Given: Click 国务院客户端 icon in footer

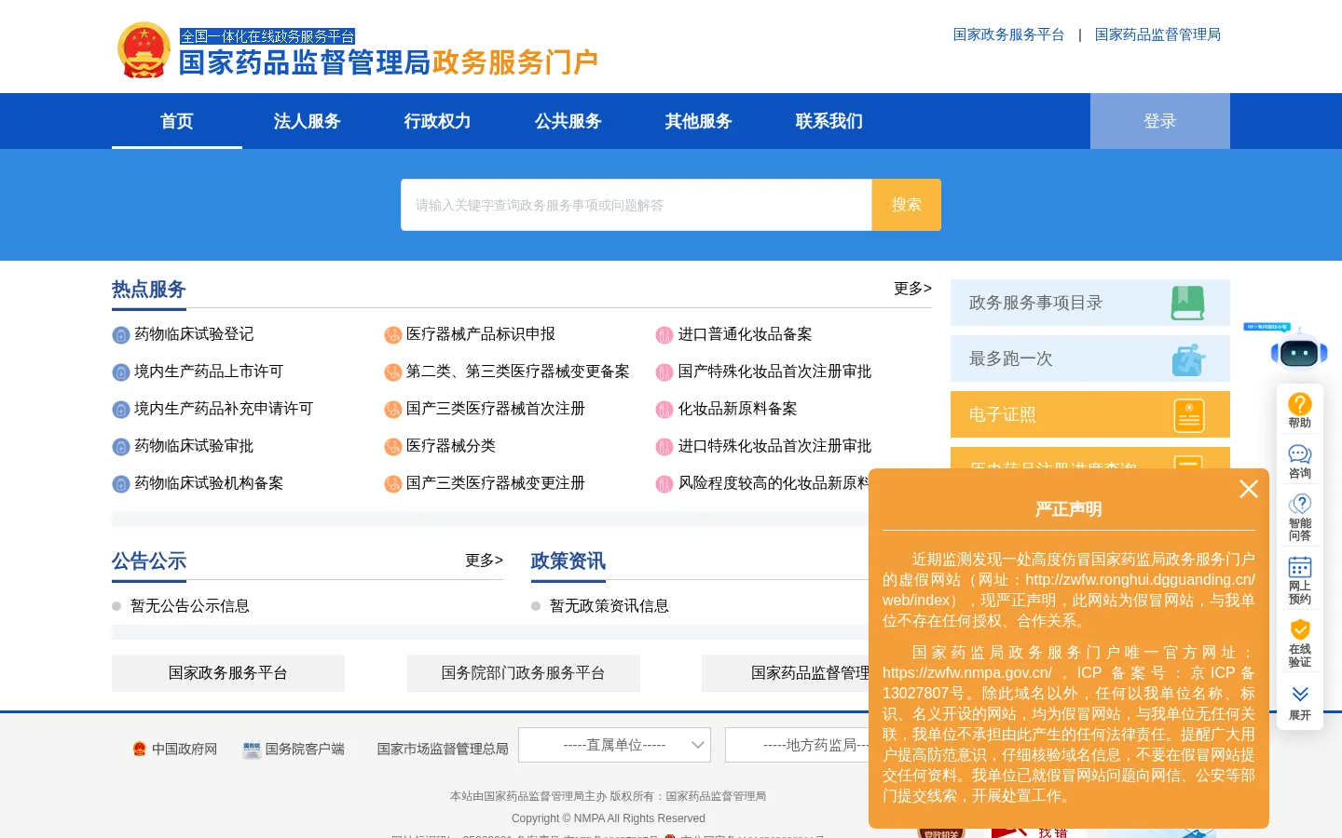Looking at the screenshot, I should (252, 750).
